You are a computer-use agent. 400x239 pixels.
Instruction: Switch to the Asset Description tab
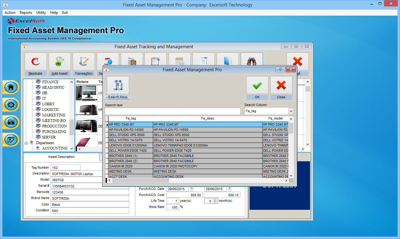[61, 157]
